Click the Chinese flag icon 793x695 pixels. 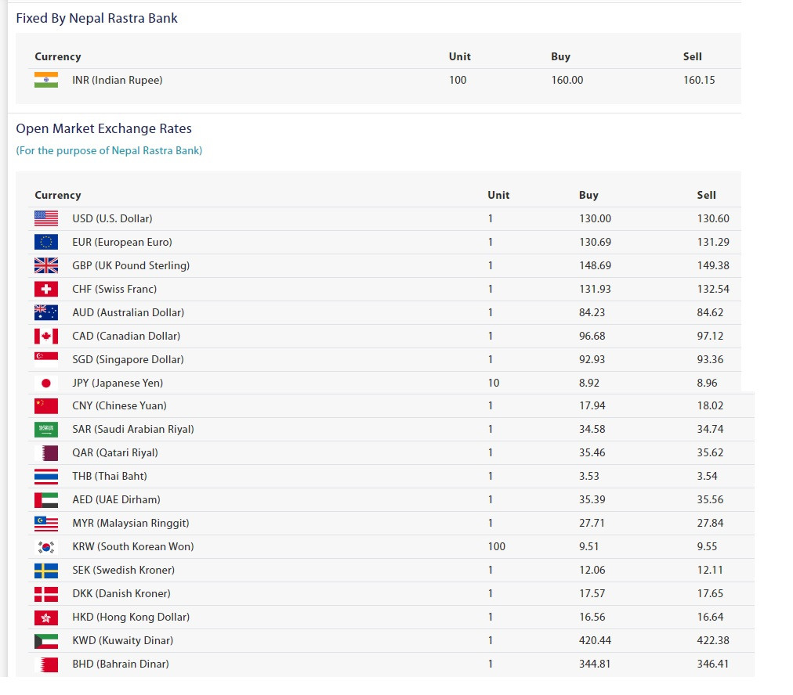tap(46, 405)
